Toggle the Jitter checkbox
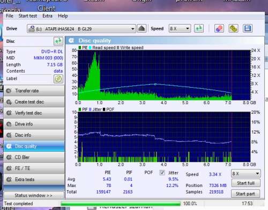 pos(162,173)
